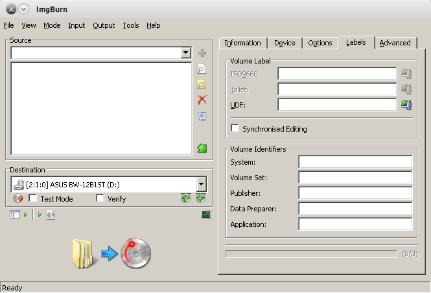Open the Tools menu
Image resolution: width=431 pixels, height=293 pixels.
(x=130, y=25)
